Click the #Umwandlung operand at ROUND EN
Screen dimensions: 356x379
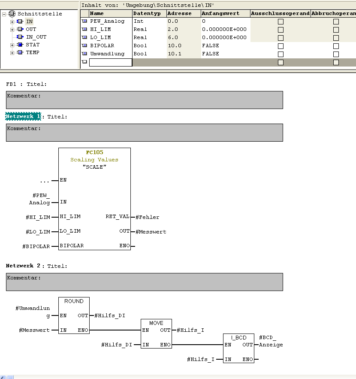point(33,312)
